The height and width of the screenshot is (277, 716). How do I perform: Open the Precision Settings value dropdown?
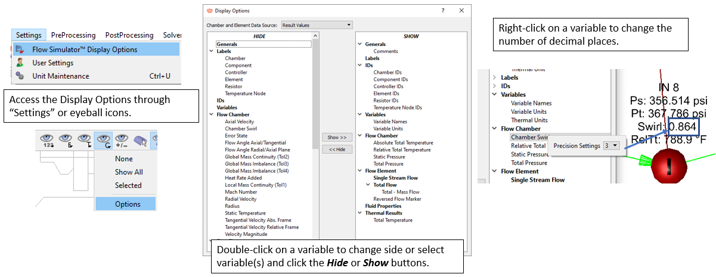pyautogui.click(x=612, y=145)
